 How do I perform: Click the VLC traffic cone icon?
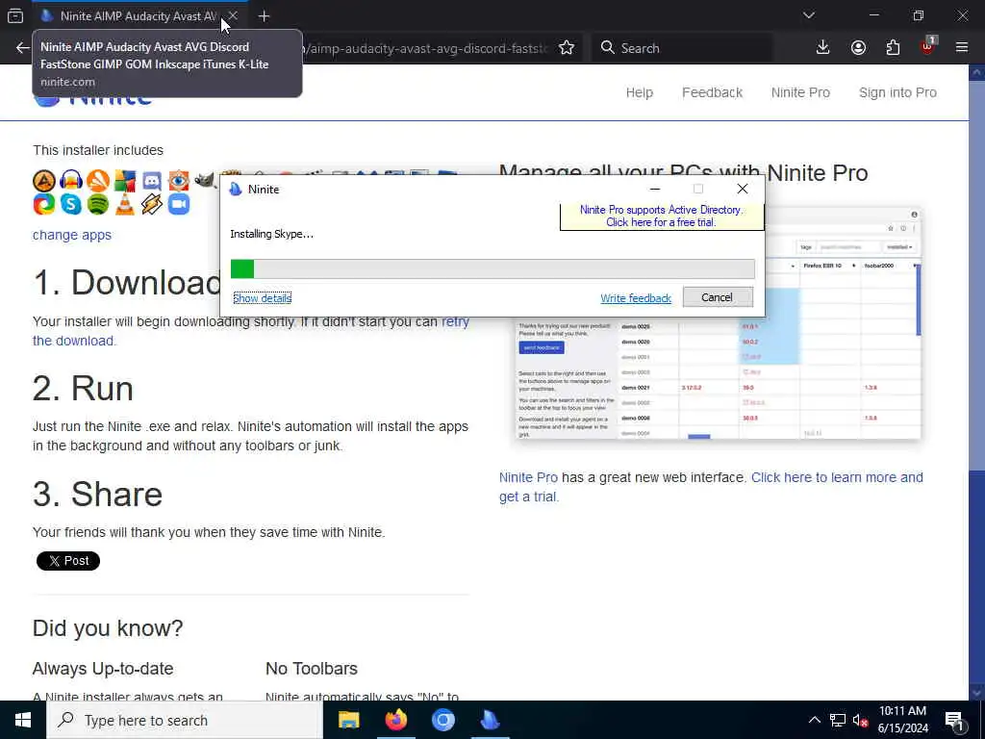125,204
